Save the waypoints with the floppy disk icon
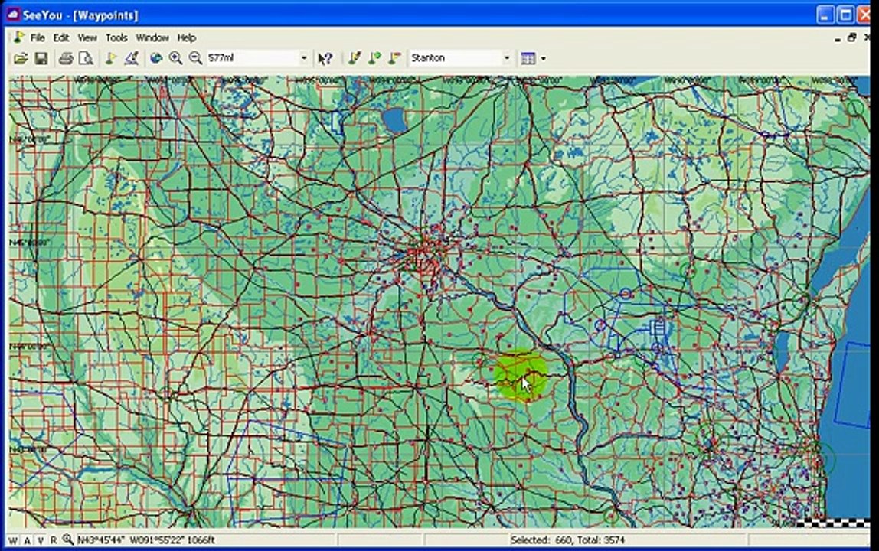This screenshot has width=879, height=551. pyautogui.click(x=41, y=57)
